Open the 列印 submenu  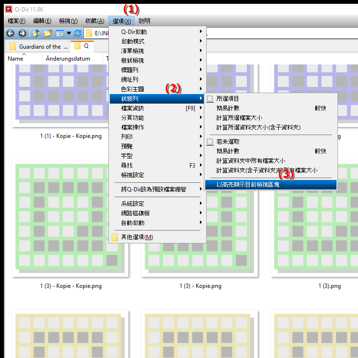point(158,137)
